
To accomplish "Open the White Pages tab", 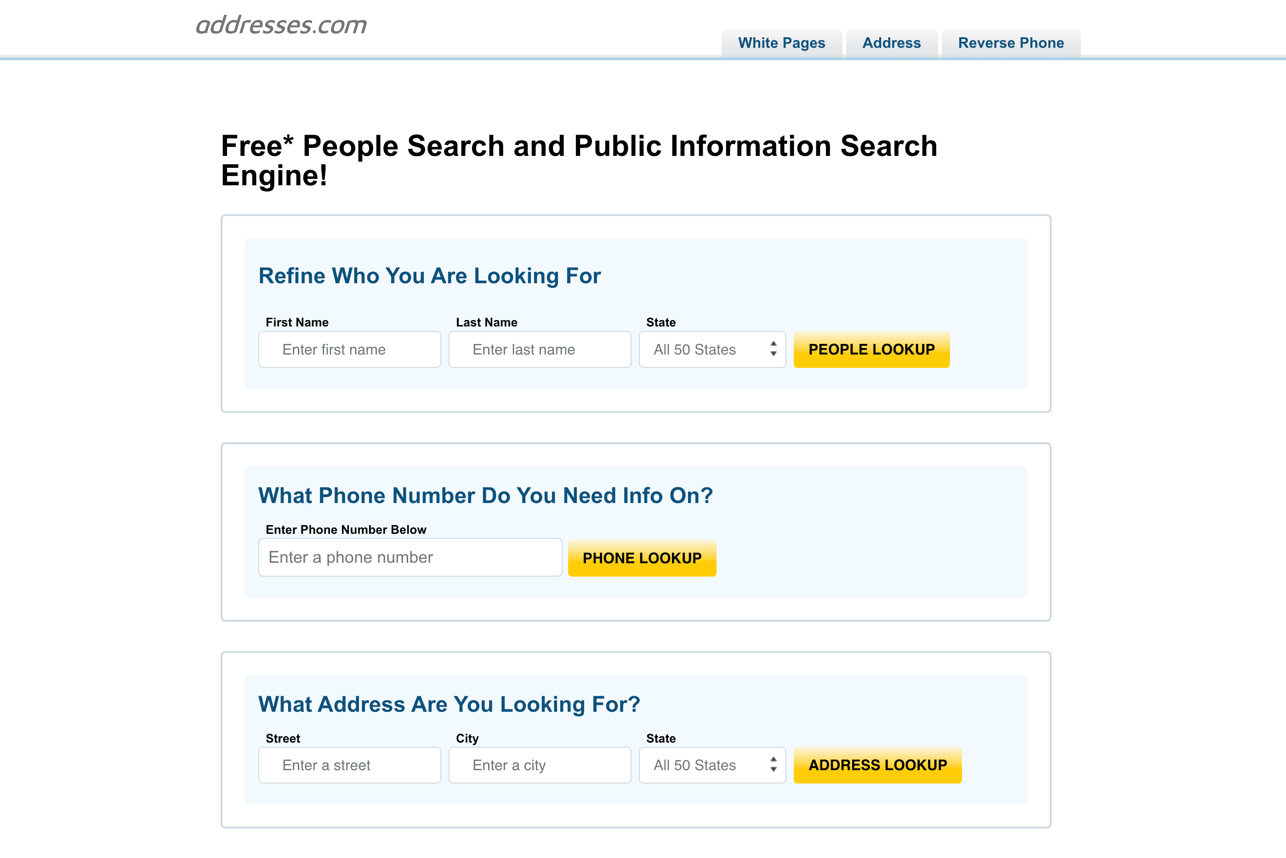I will click(781, 43).
